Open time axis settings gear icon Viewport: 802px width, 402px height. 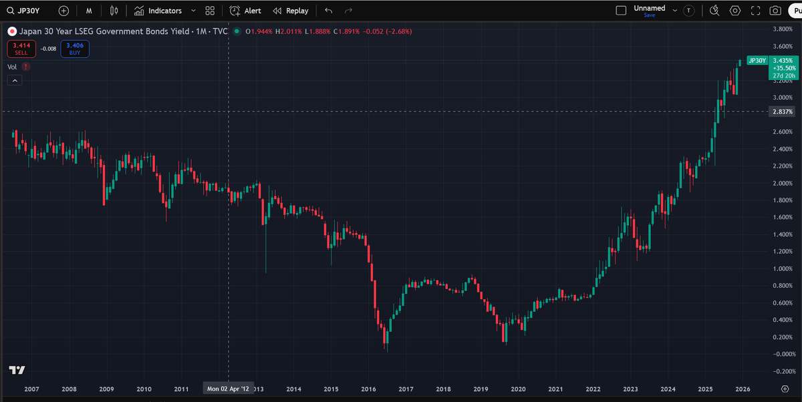[785, 388]
